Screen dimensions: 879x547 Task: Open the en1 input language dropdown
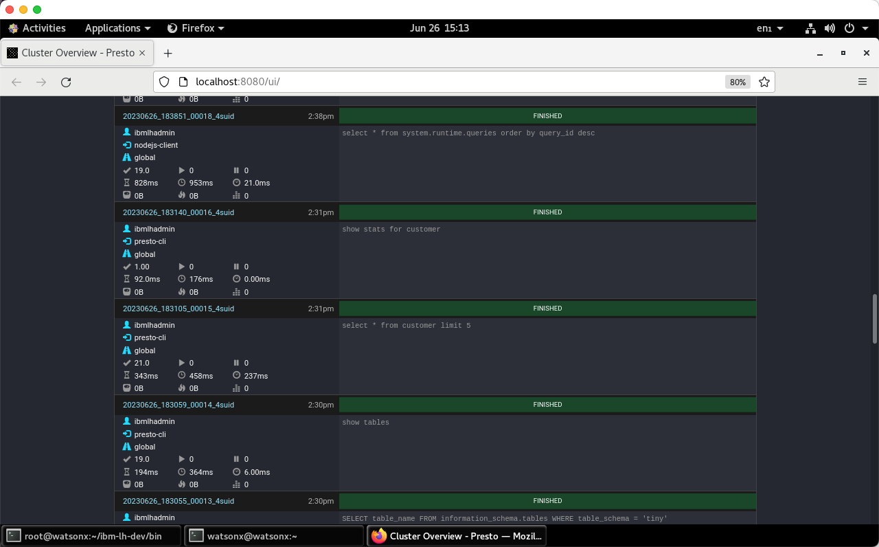pyautogui.click(x=770, y=28)
